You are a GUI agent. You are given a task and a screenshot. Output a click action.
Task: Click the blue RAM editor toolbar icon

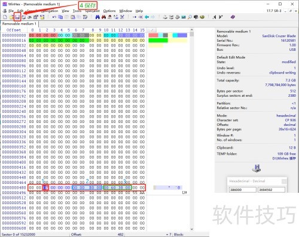(184, 17)
